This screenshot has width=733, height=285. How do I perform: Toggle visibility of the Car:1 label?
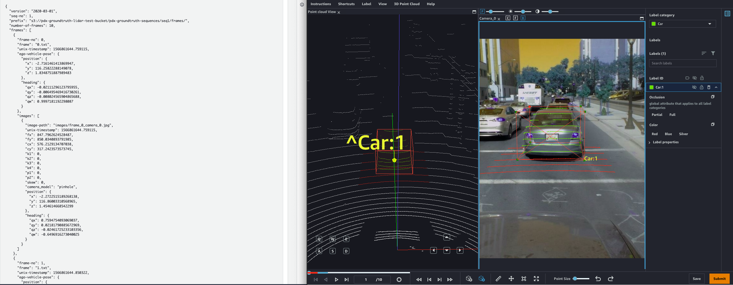(694, 87)
